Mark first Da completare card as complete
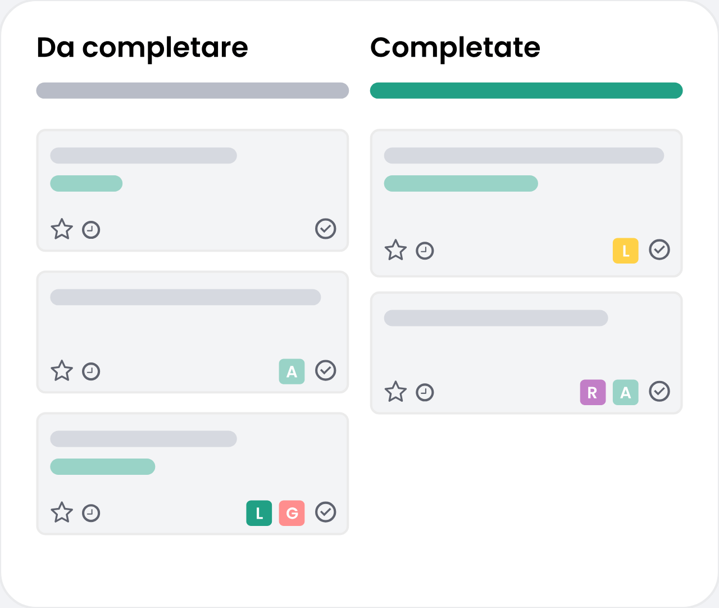719x608 pixels. (325, 229)
